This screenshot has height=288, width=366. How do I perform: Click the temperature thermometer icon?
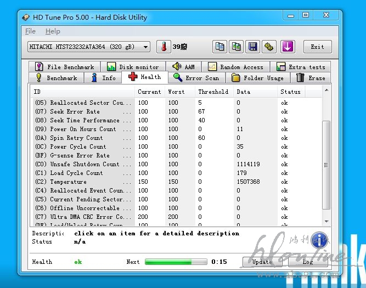(x=164, y=47)
